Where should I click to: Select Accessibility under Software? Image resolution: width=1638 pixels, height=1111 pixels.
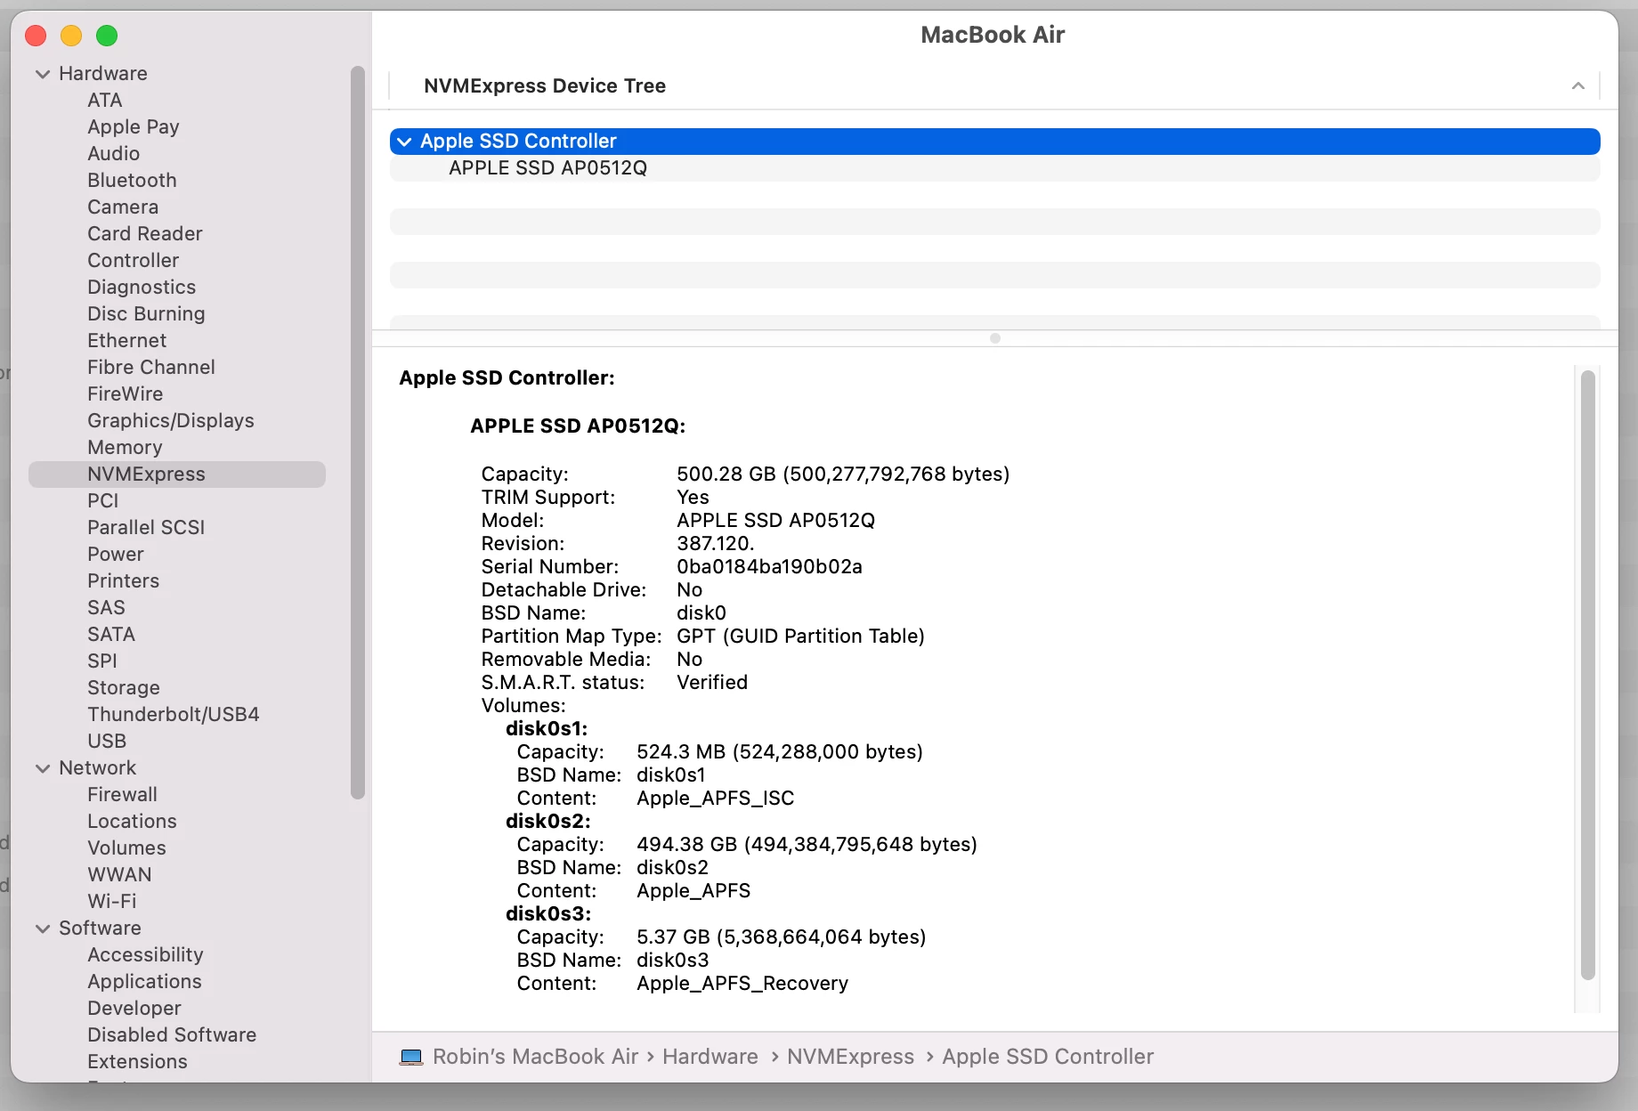pos(145,955)
